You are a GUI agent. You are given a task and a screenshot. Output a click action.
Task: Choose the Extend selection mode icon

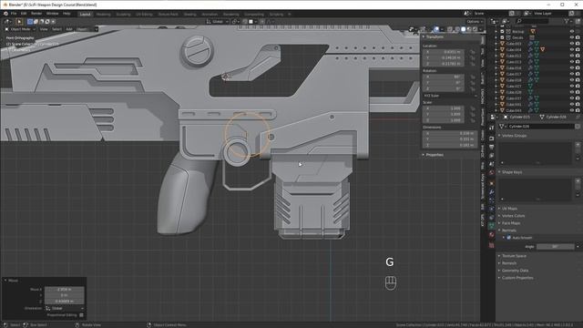coord(36,22)
